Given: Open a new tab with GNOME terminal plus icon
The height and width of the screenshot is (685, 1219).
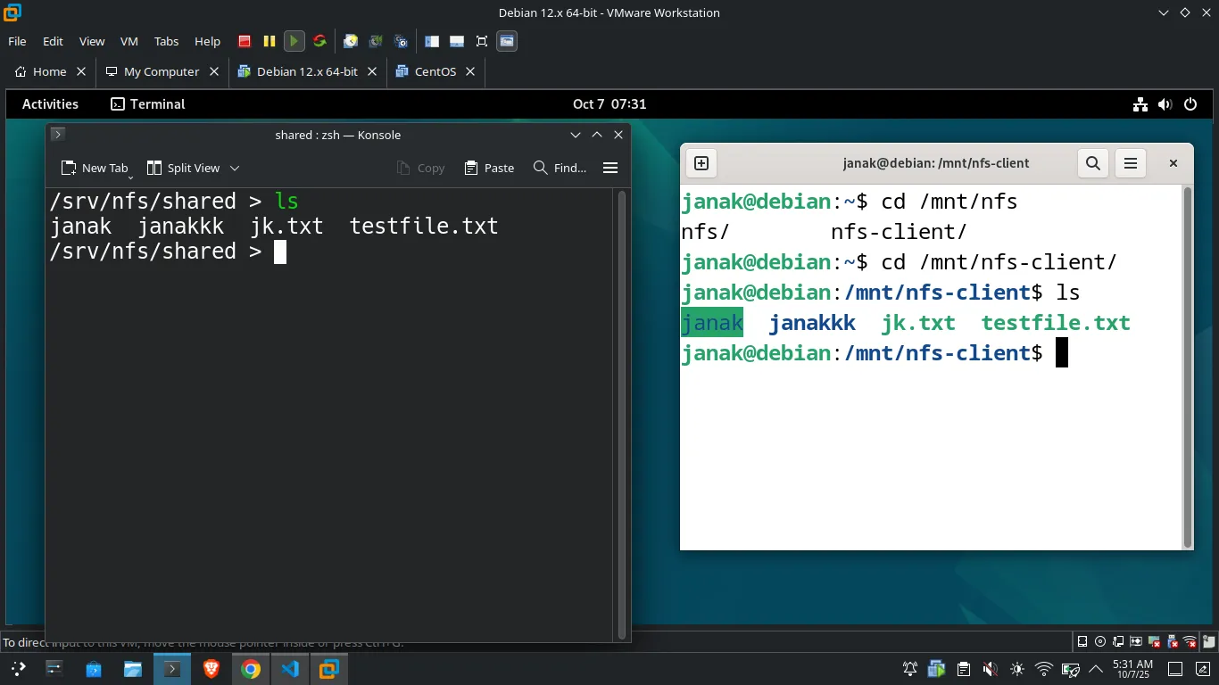Looking at the screenshot, I should (x=701, y=163).
